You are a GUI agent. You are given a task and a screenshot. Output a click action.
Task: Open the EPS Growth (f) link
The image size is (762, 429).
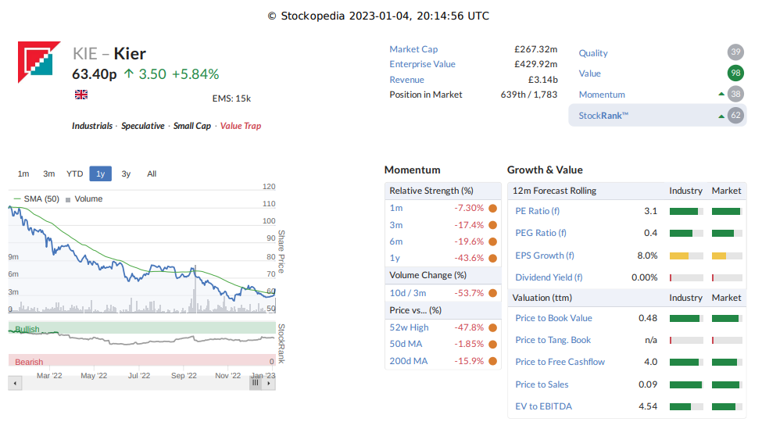pyautogui.click(x=545, y=256)
